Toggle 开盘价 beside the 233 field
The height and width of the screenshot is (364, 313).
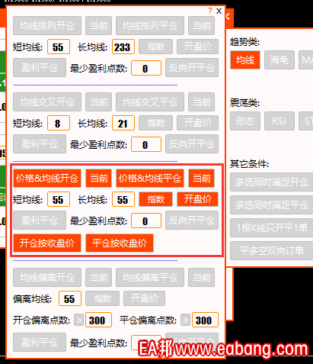197,47
